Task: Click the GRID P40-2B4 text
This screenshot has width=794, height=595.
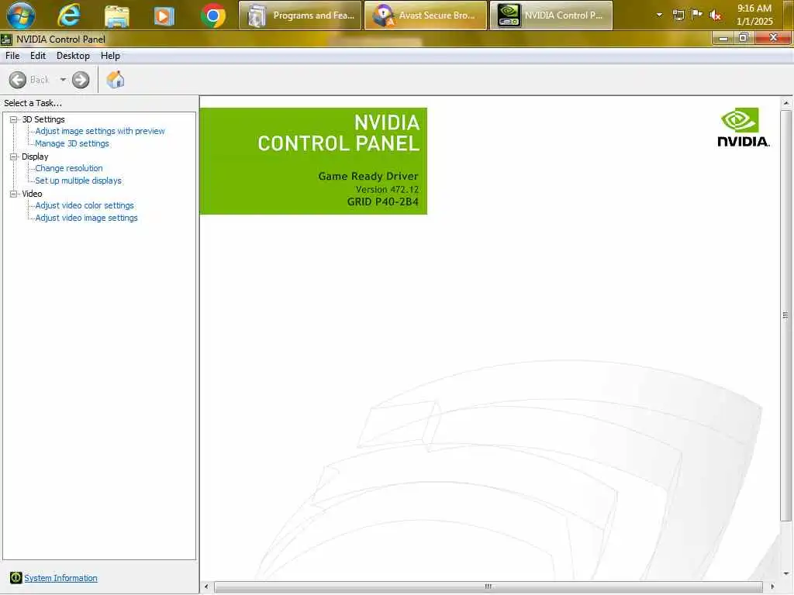Action: 383,202
